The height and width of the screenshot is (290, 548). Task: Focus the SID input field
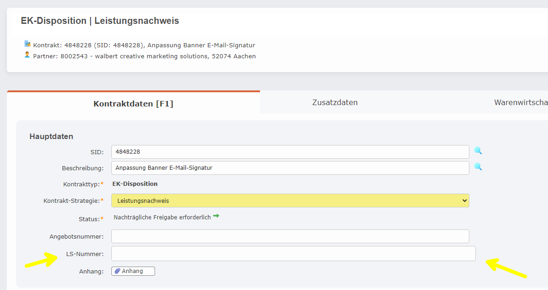pos(290,152)
